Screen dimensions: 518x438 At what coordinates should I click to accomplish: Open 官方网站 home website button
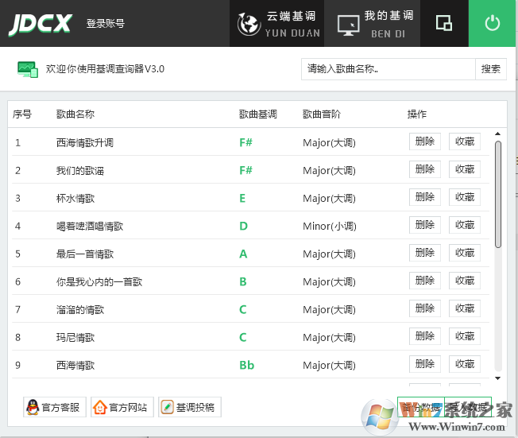122,407
